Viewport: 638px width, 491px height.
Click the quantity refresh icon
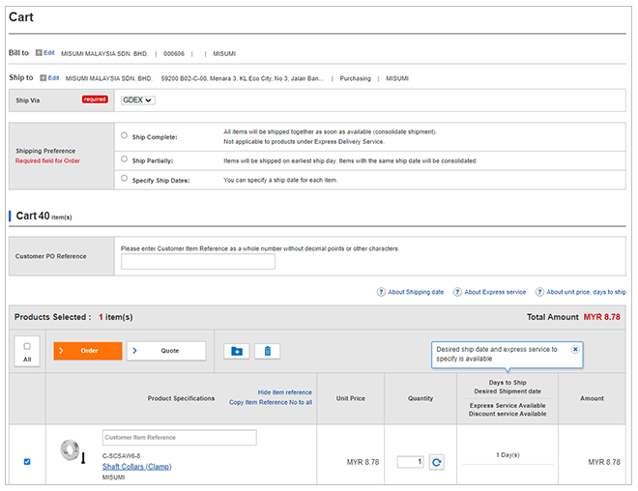pos(437,463)
